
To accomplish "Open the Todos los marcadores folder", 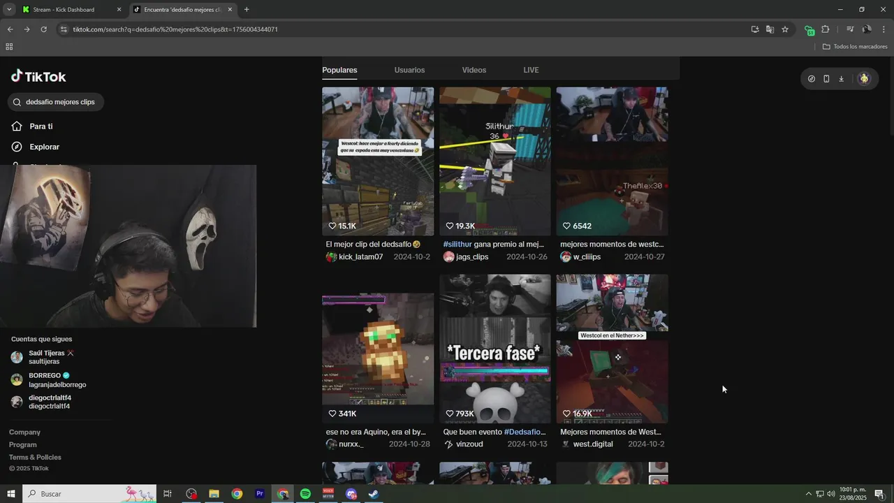I will (x=855, y=47).
